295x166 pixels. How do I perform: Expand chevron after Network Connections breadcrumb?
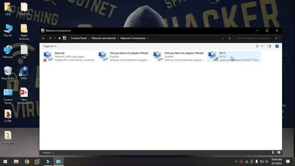click(x=148, y=38)
